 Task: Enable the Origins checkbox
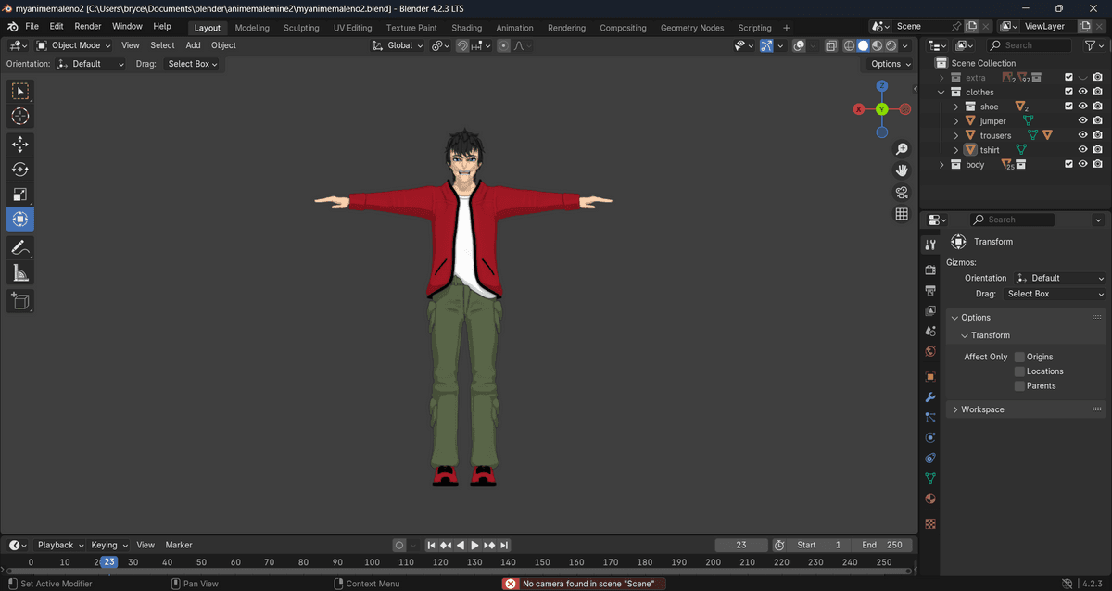pyautogui.click(x=1019, y=357)
